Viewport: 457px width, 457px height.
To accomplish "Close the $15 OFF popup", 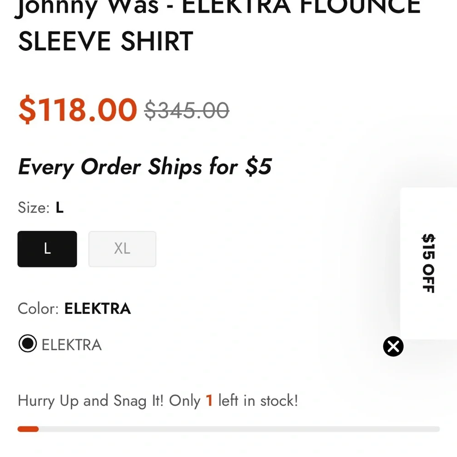I will point(393,346).
